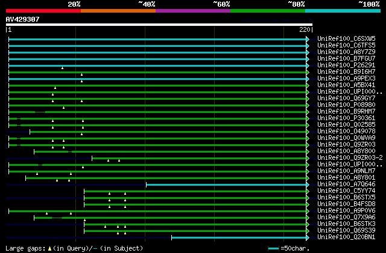Click the red 20% identity legend segment
This screenshot has width=386, height=253.
coord(42,11)
